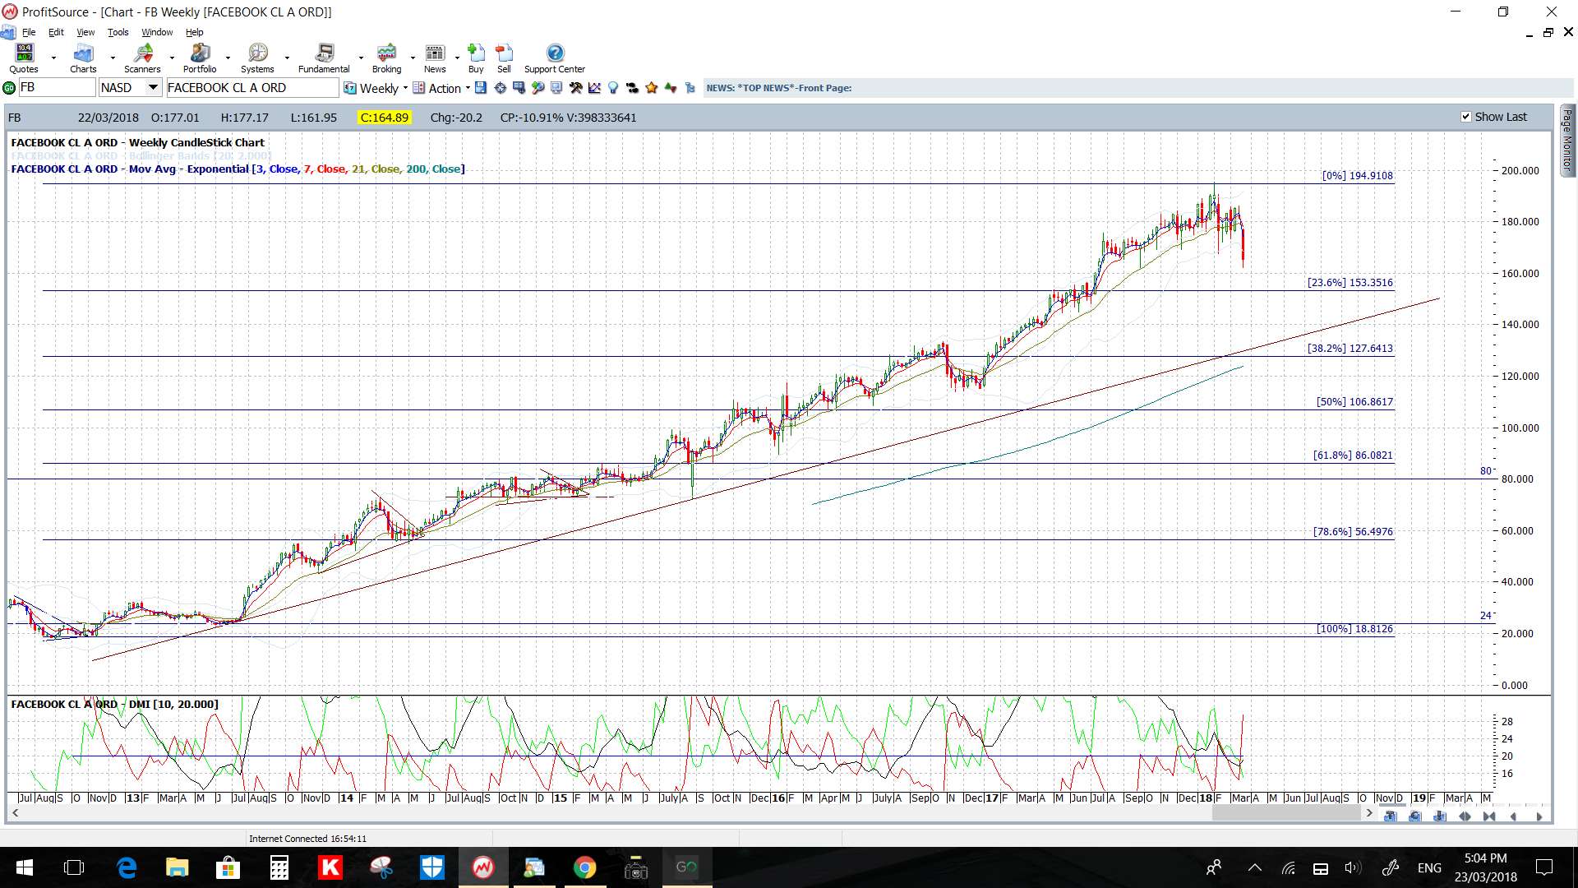Open the Systems tool
The image size is (1578, 888).
pyautogui.click(x=257, y=59)
